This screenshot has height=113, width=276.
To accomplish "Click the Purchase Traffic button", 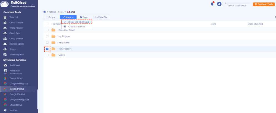I will (264, 4).
